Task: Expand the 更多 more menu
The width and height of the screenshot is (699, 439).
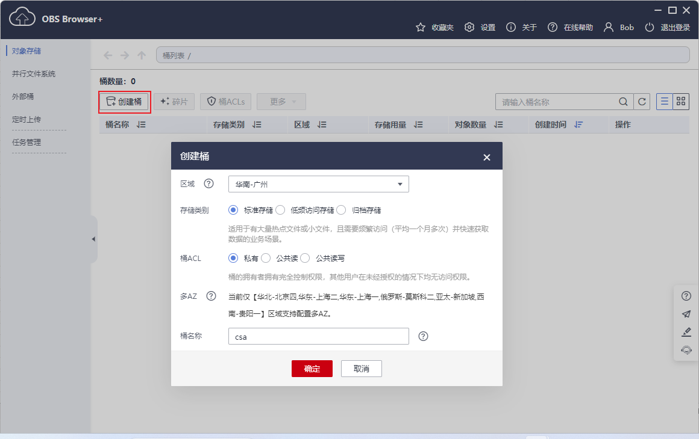Action: pos(277,101)
